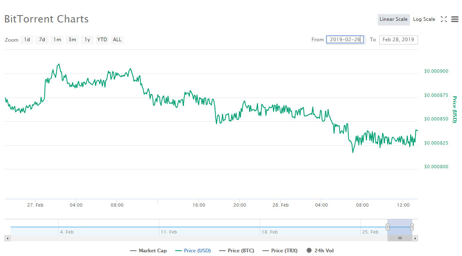The height and width of the screenshot is (256, 462).
Task: Set zoom to ALL
Action: click(x=117, y=40)
